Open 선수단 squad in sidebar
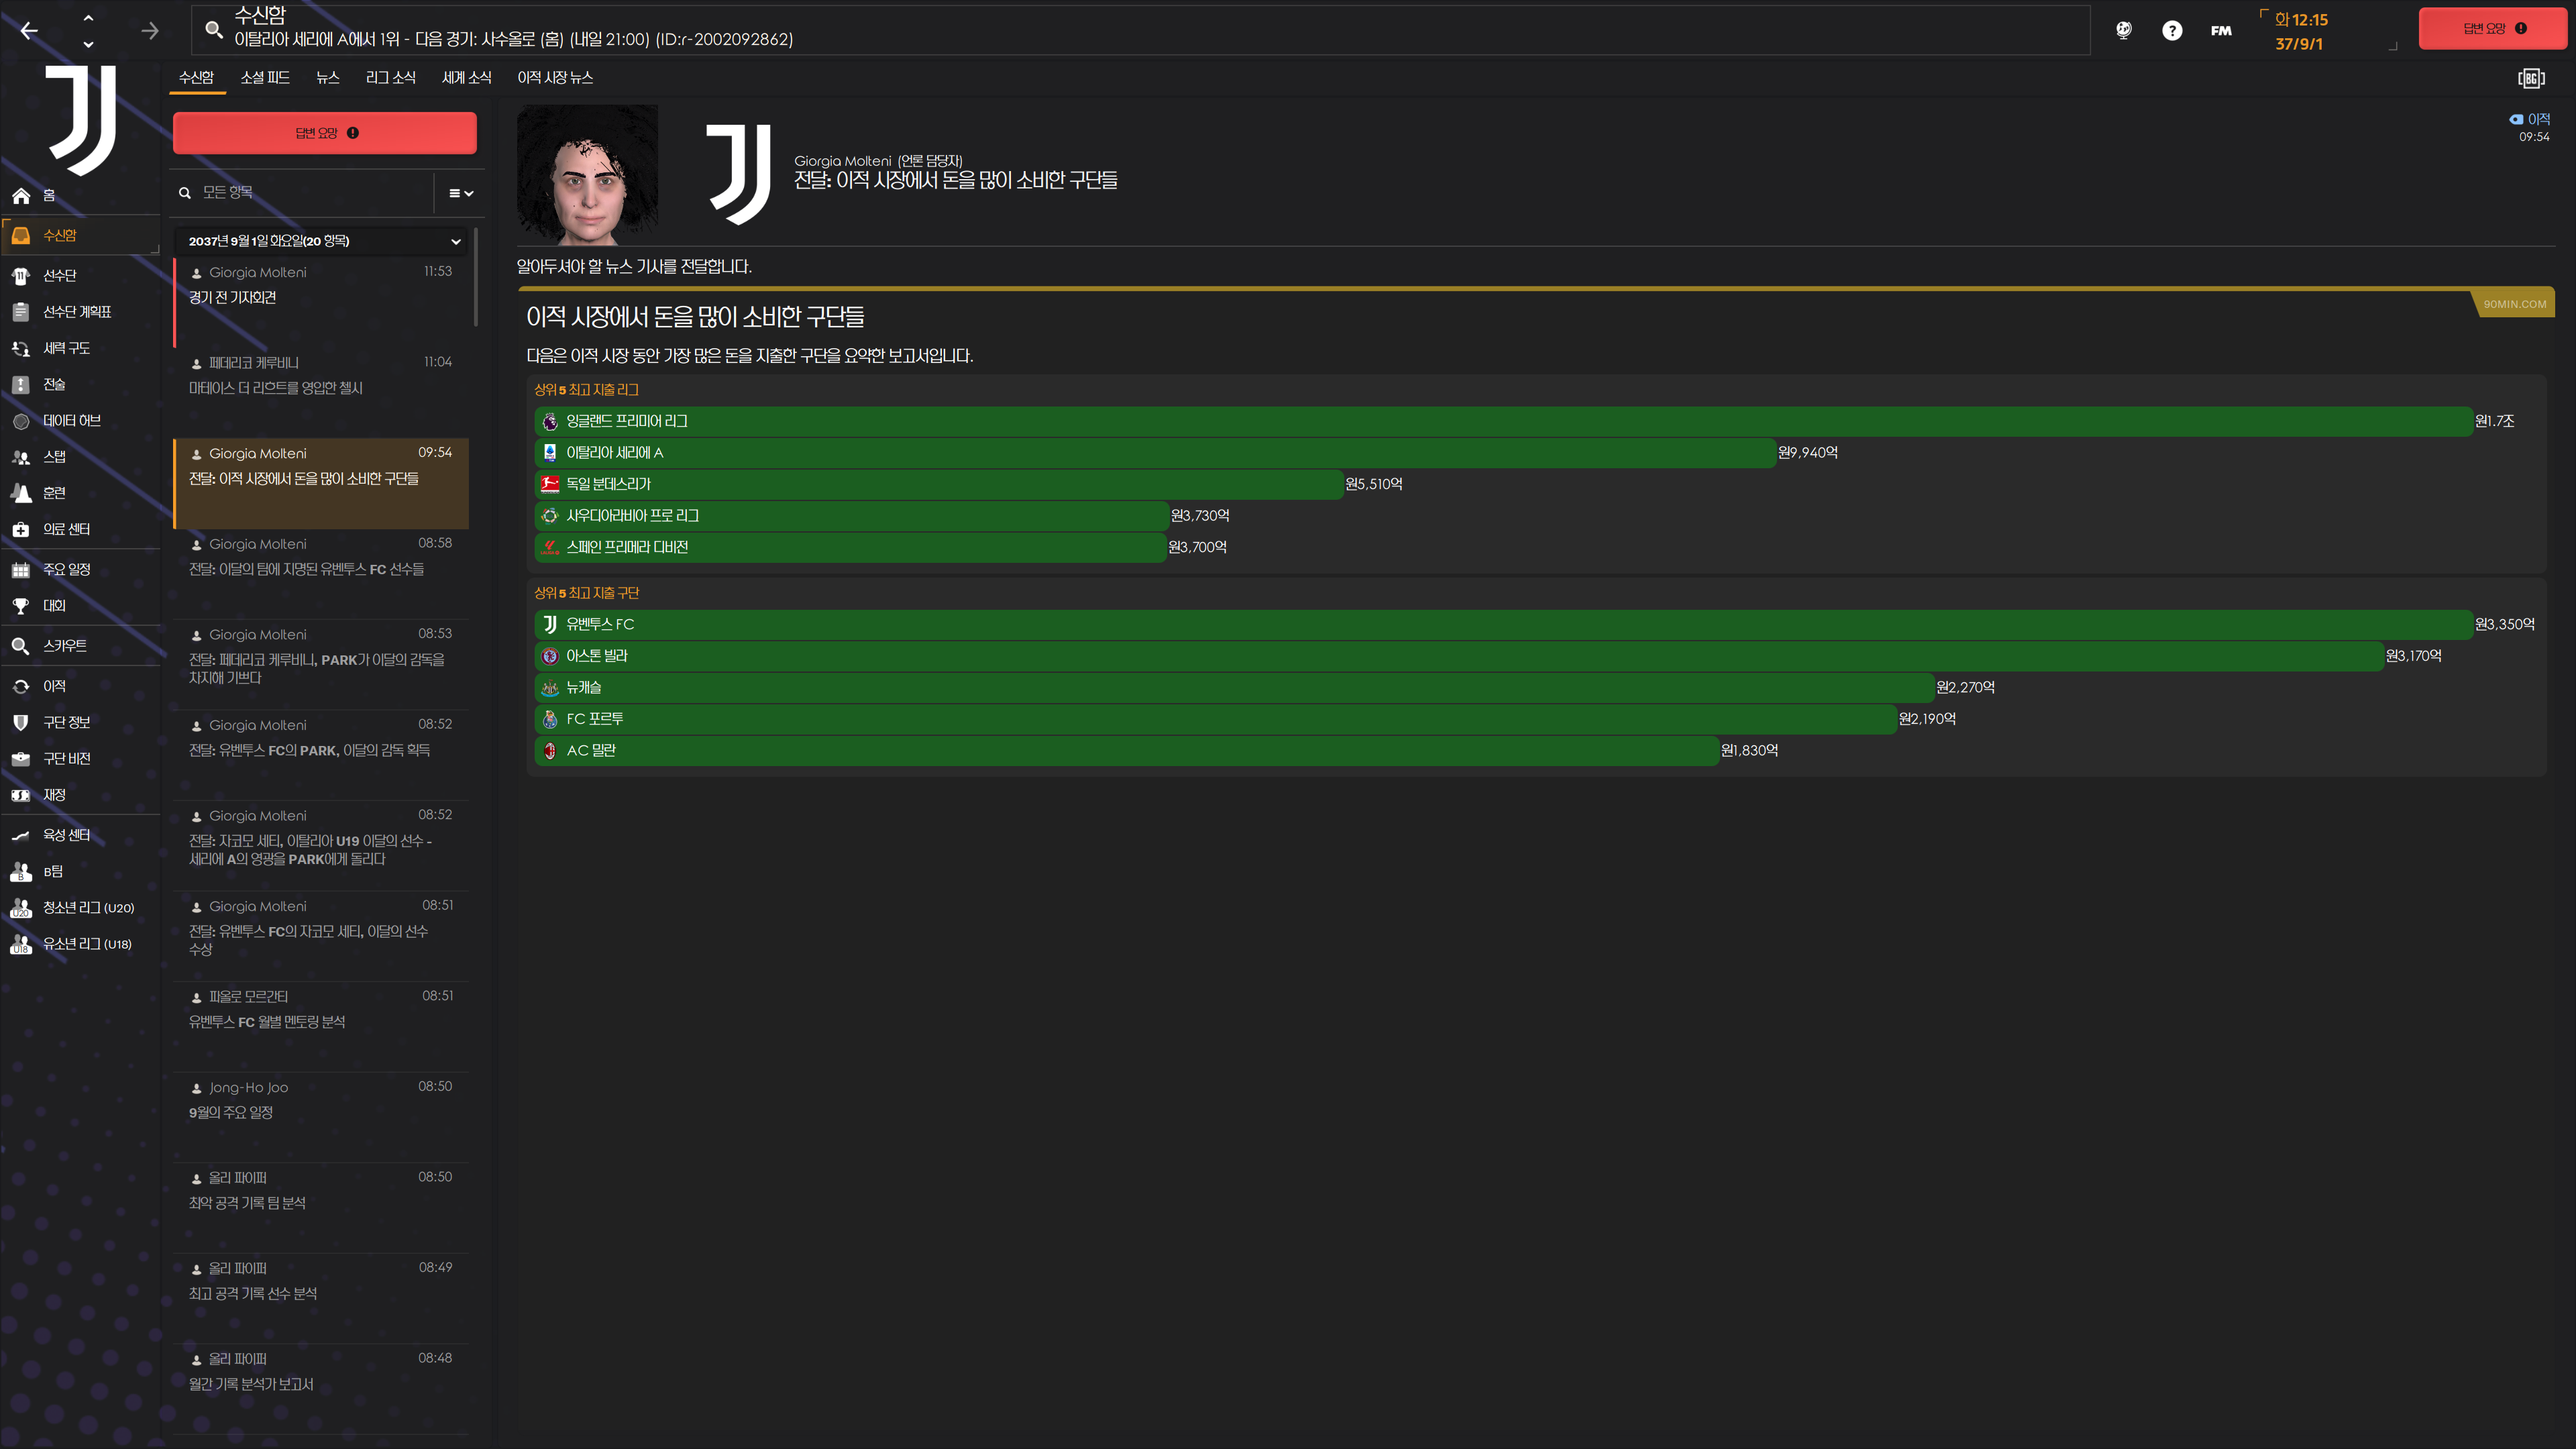 [80, 275]
